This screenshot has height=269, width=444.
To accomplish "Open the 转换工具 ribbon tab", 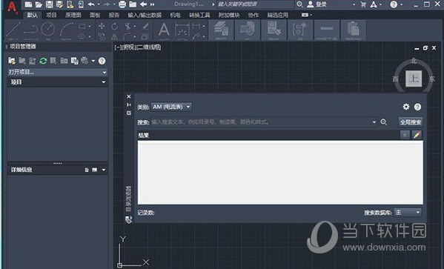I will click(199, 15).
